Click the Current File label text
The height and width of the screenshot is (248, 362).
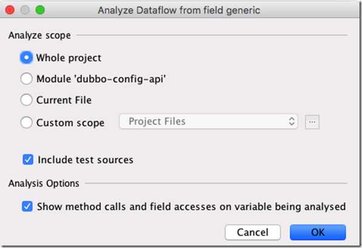64,100
